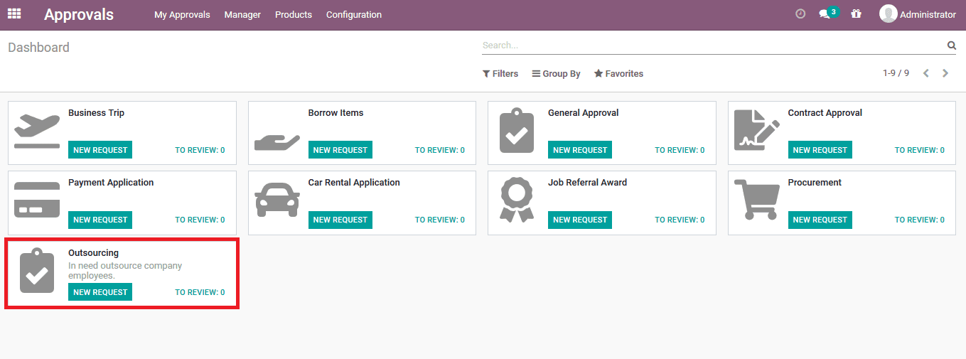Open the Group By dropdown
Viewport: 966px width, 359px height.
click(x=557, y=74)
